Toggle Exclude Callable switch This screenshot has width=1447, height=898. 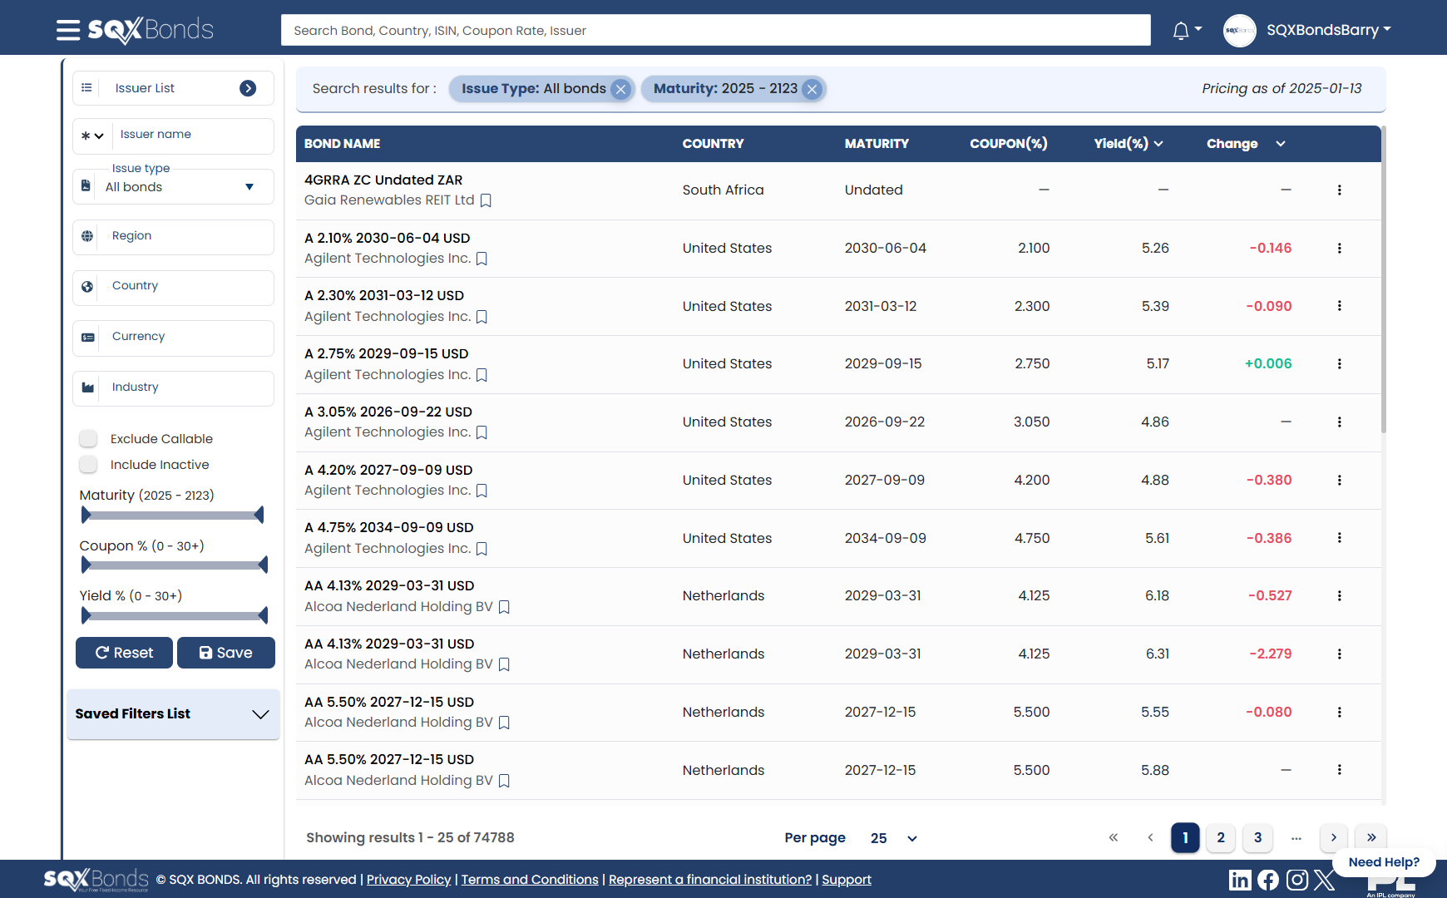(x=88, y=438)
